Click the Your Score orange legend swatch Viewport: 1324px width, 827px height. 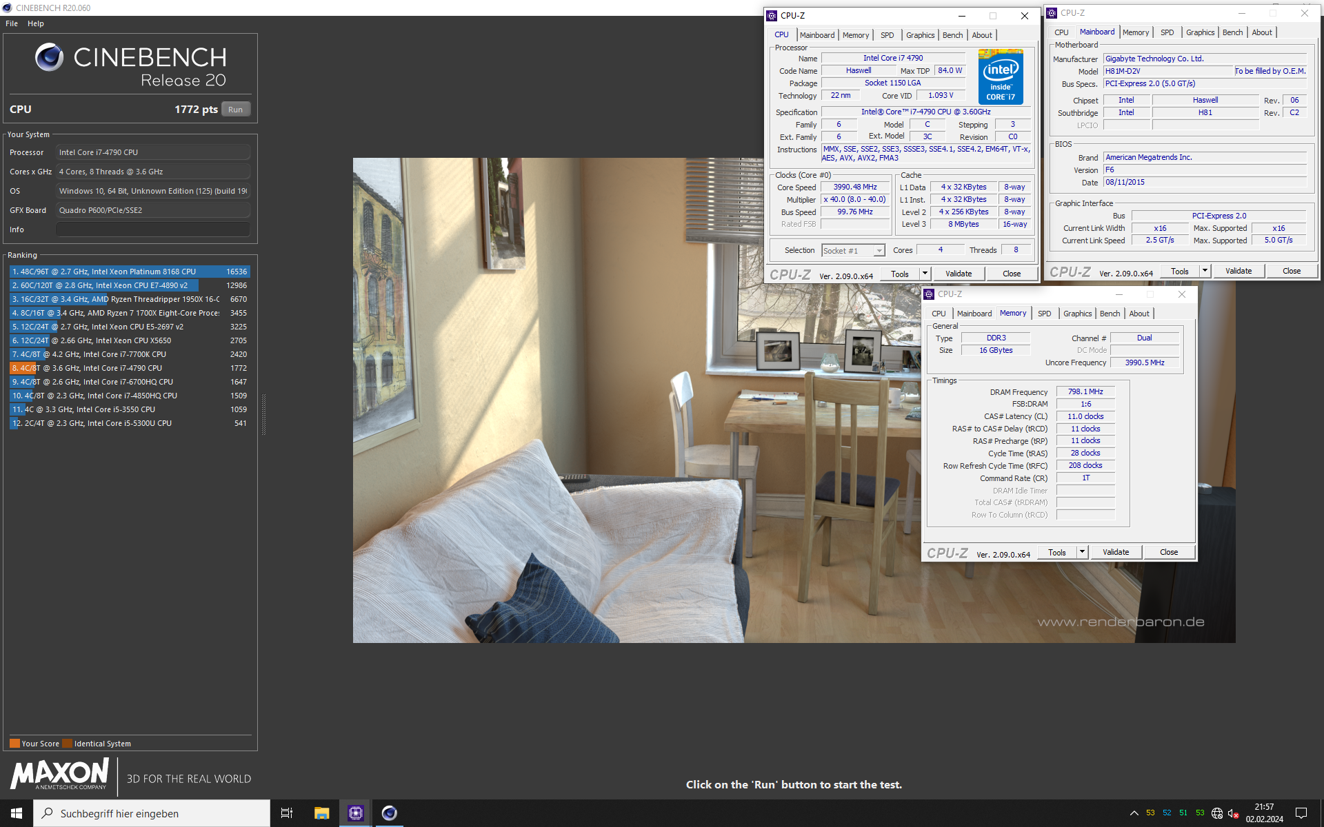pos(14,744)
